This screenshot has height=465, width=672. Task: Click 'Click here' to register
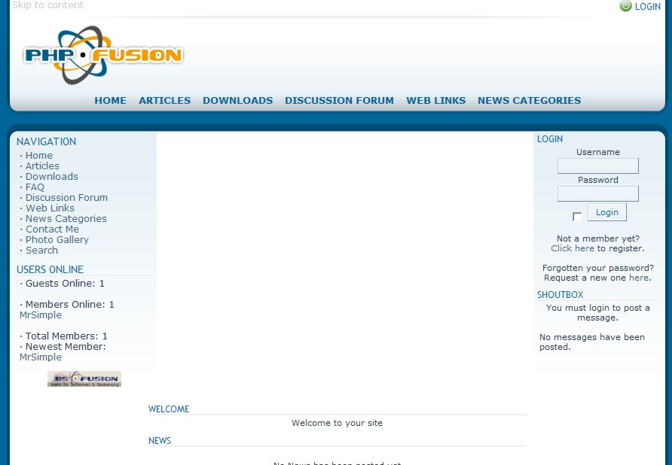572,248
